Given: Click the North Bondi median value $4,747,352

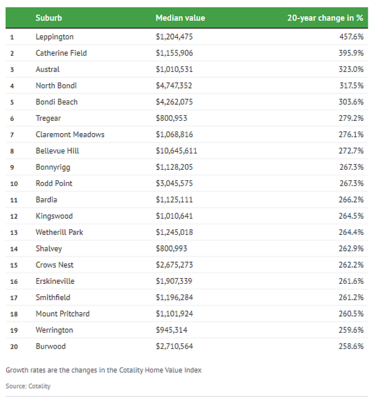Looking at the screenshot, I should pyautogui.click(x=174, y=86).
